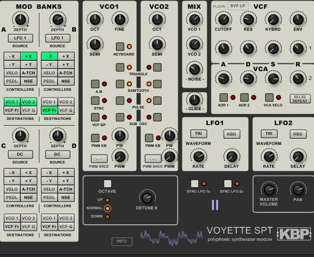
Task: Toggle SYNC LFO 2s switch
Action: [227, 184]
